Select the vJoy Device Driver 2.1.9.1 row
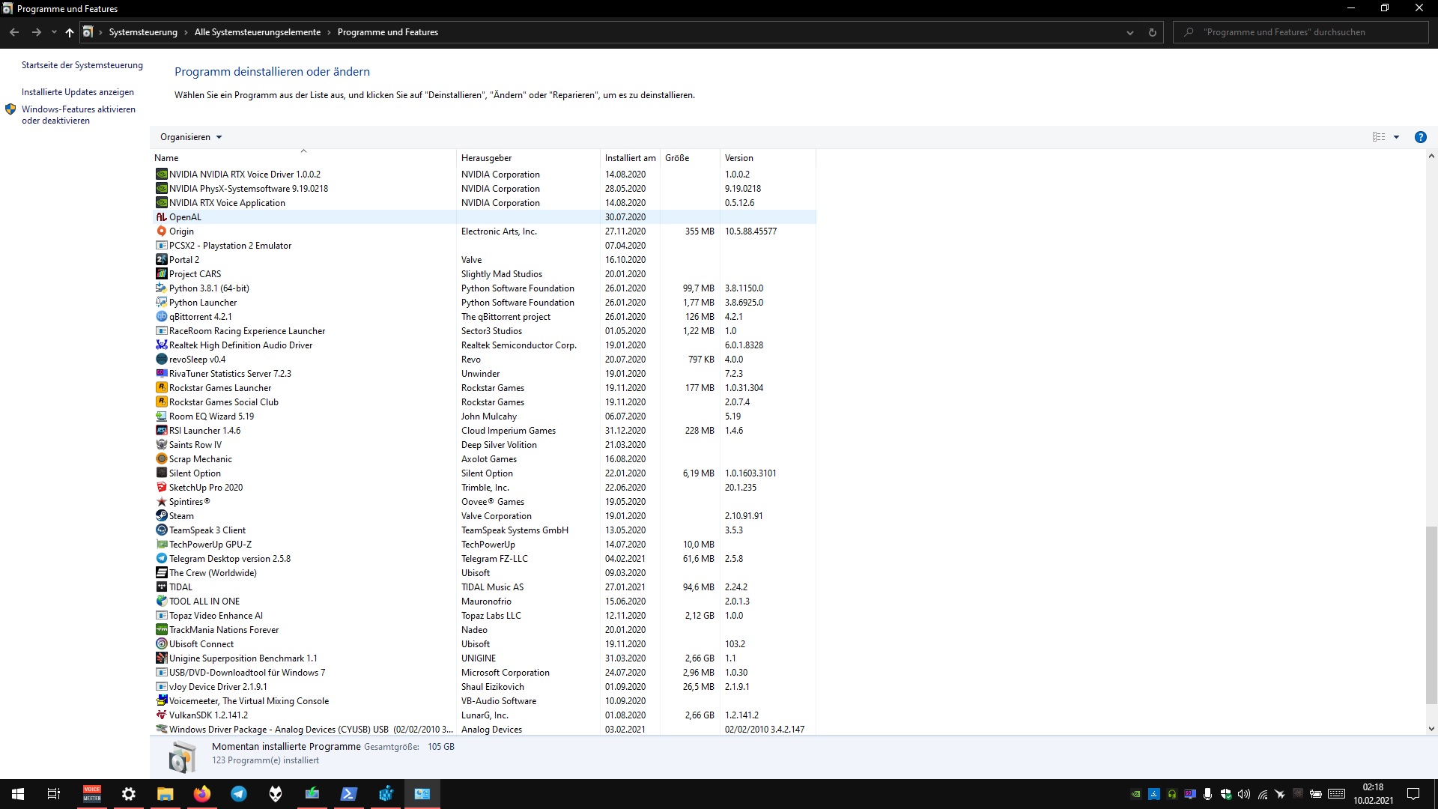The width and height of the screenshot is (1438, 809). coord(484,687)
